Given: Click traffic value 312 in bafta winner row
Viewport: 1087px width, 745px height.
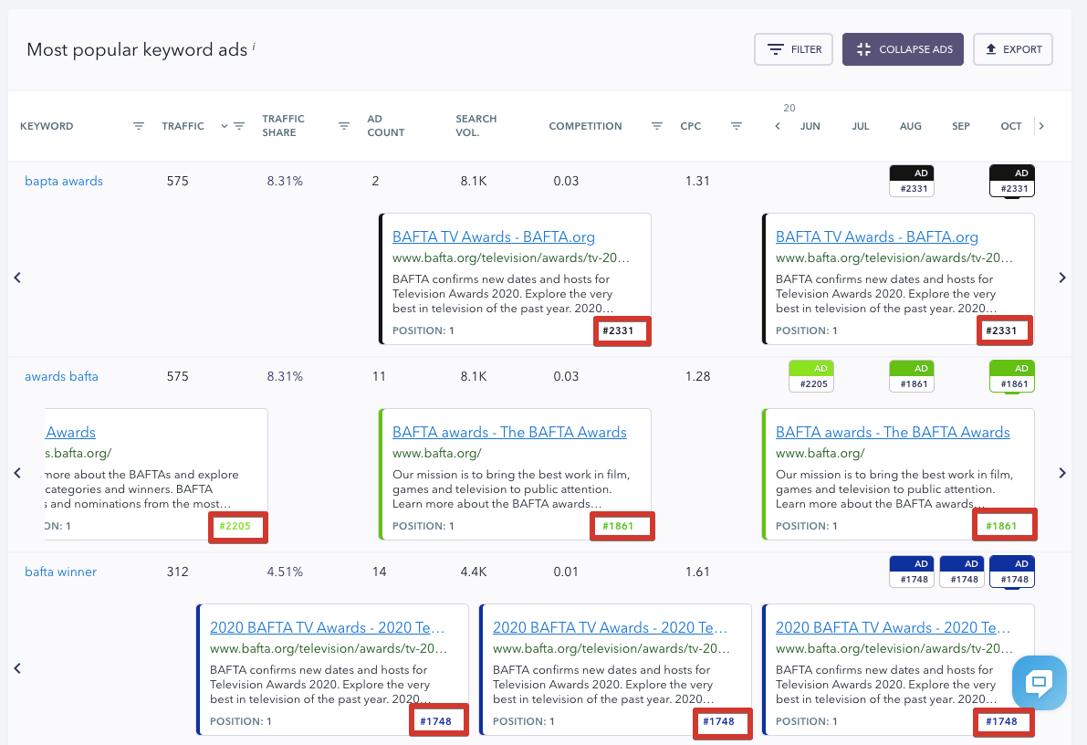Looking at the screenshot, I should [177, 572].
